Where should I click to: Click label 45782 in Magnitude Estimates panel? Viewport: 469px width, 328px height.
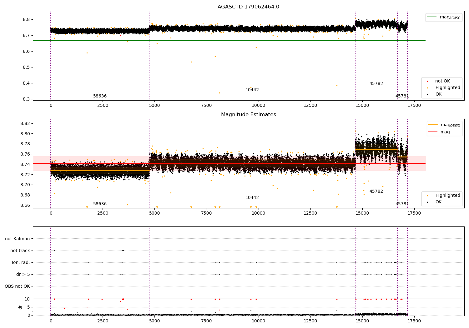coord(376,191)
